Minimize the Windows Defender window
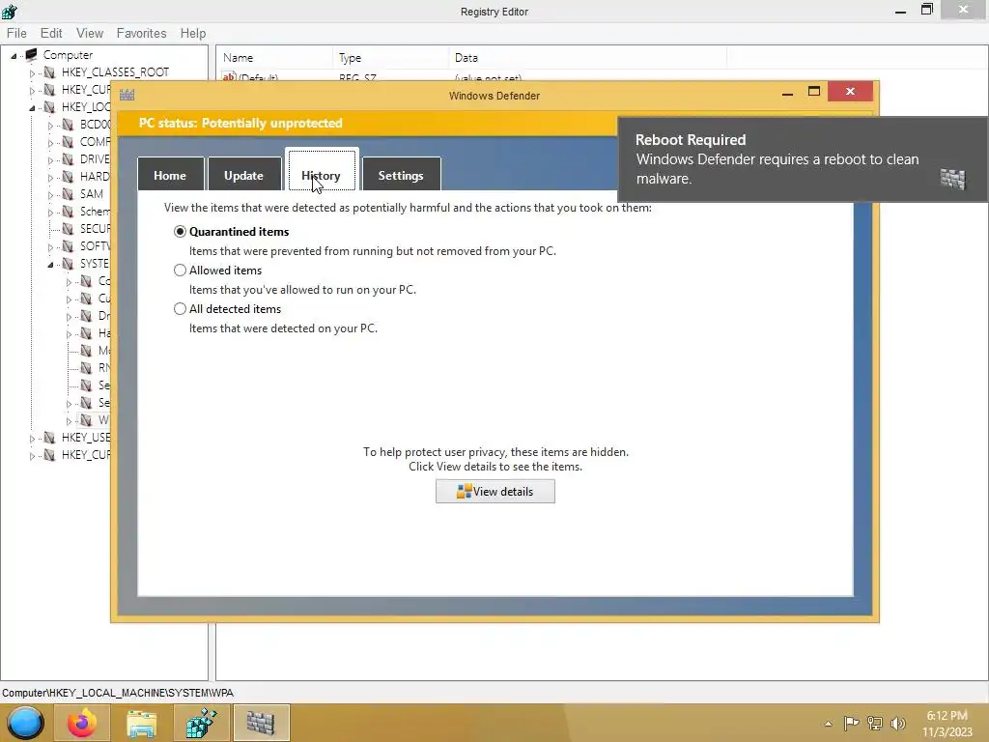The height and width of the screenshot is (742, 989). tap(787, 93)
